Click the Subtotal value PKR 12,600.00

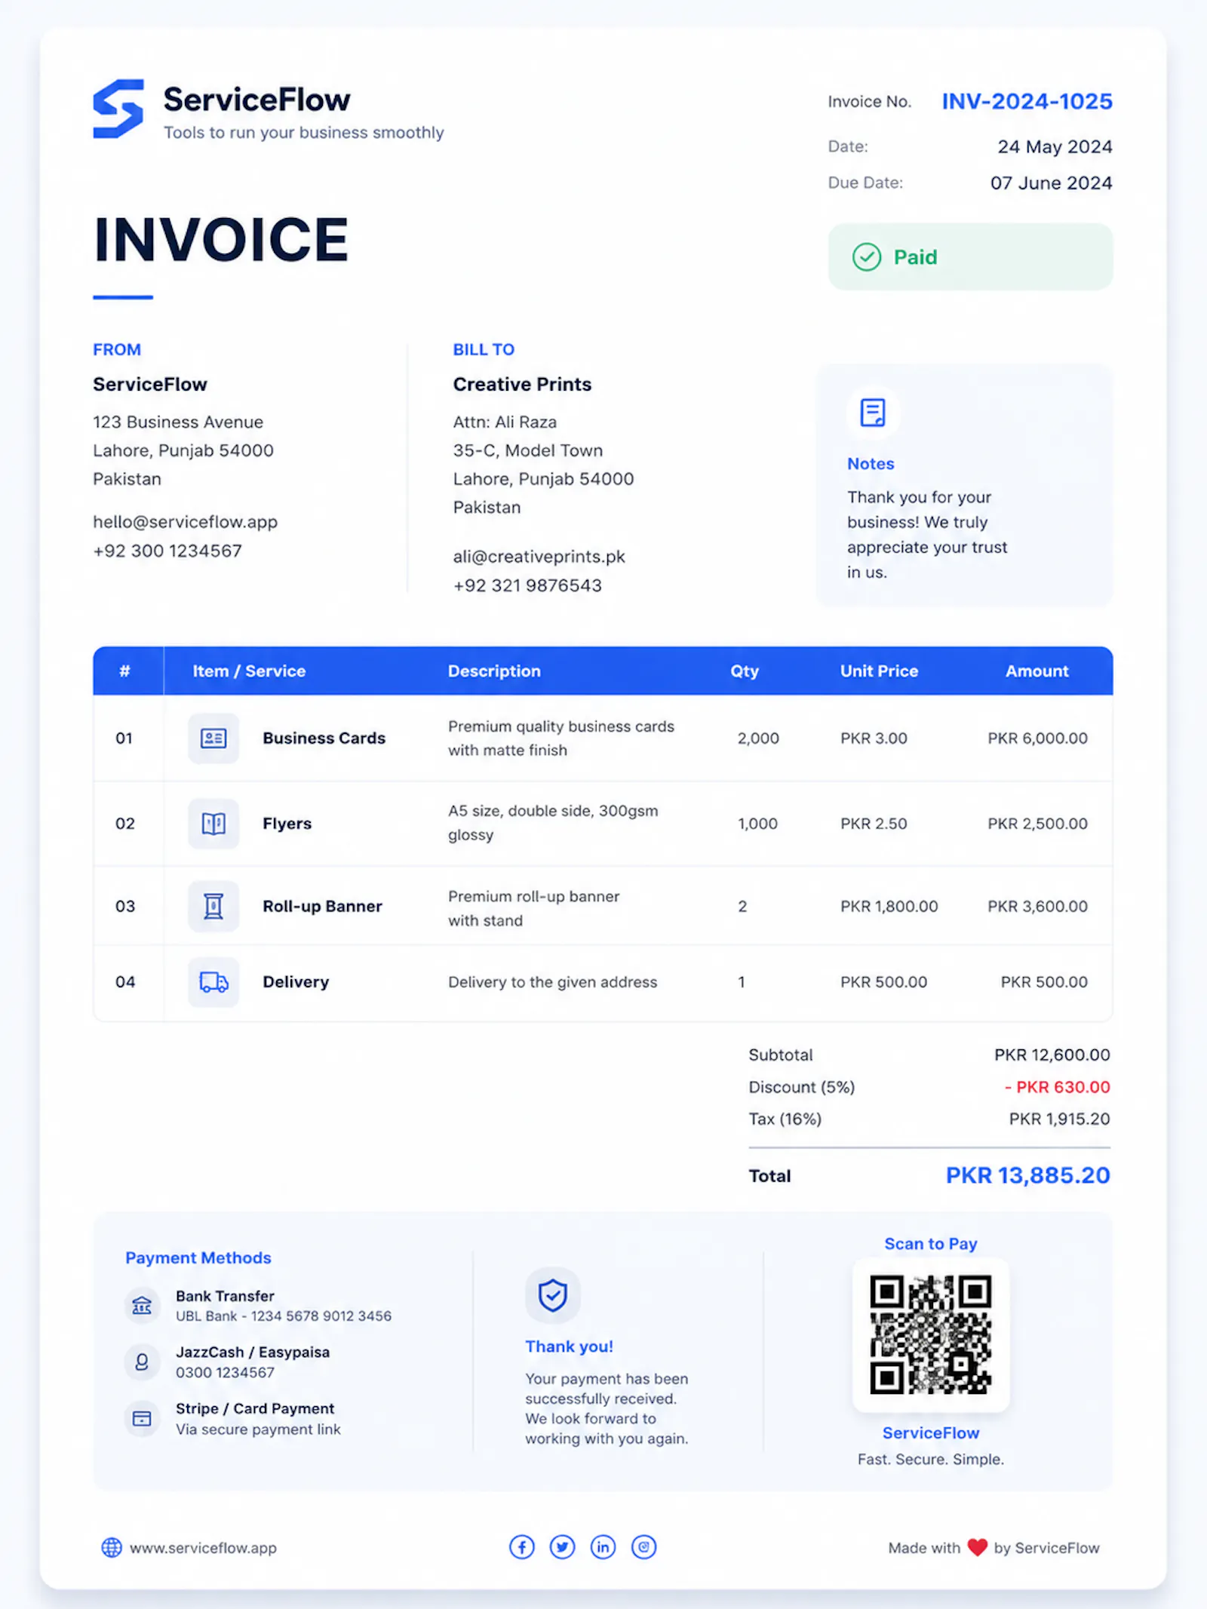click(1052, 1055)
